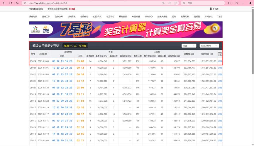254x146 pixels.
Task: Click the hotline number 95086
Action: click(x=72, y=9)
